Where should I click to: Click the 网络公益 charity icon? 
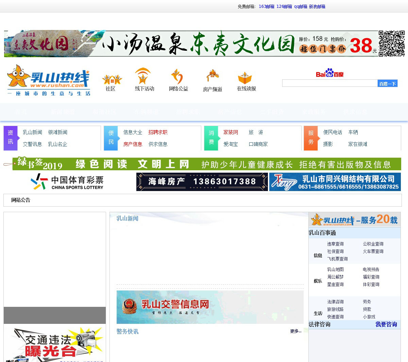pyautogui.click(x=177, y=76)
